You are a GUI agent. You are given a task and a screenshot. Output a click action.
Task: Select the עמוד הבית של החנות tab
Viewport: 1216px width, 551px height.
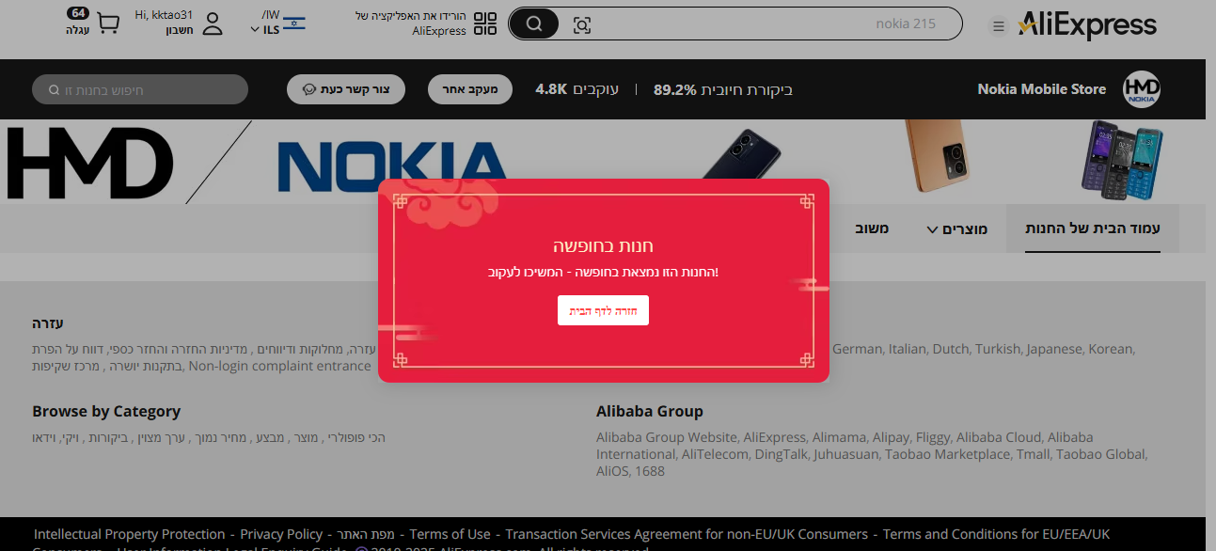pyautogui.click(x=1092, y=228)
